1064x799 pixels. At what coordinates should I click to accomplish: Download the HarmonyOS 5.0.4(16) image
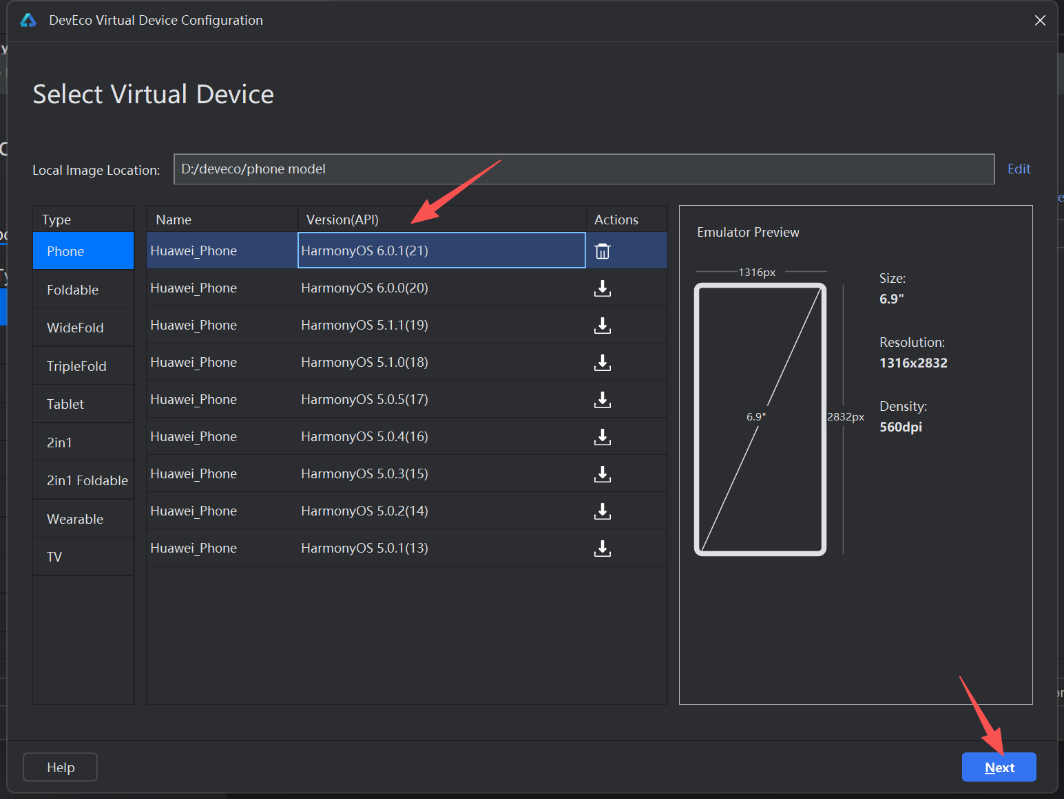(603, 437)
